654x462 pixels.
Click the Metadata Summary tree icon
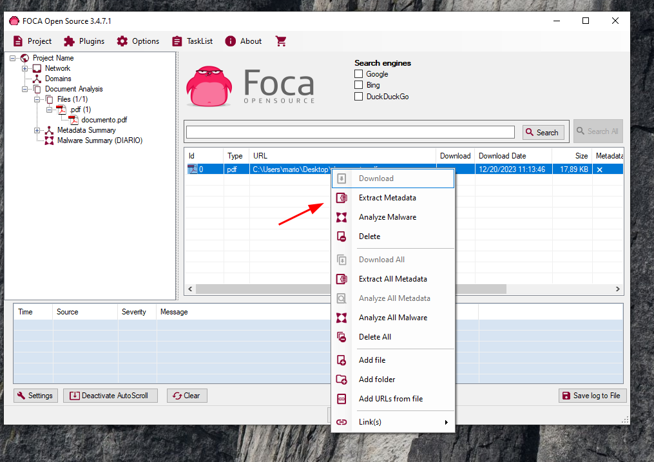click(x=49, y=130)
